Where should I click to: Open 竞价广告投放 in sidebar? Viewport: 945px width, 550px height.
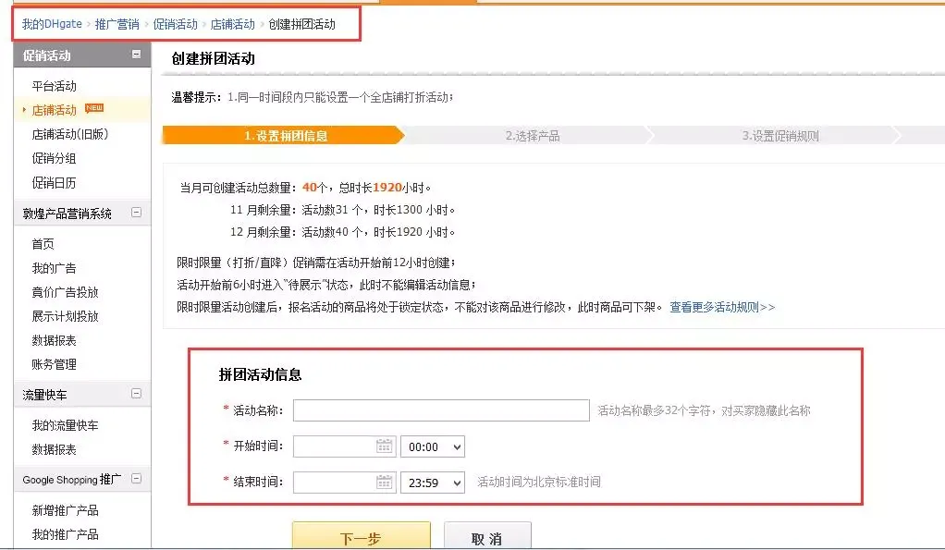(65, 292)
